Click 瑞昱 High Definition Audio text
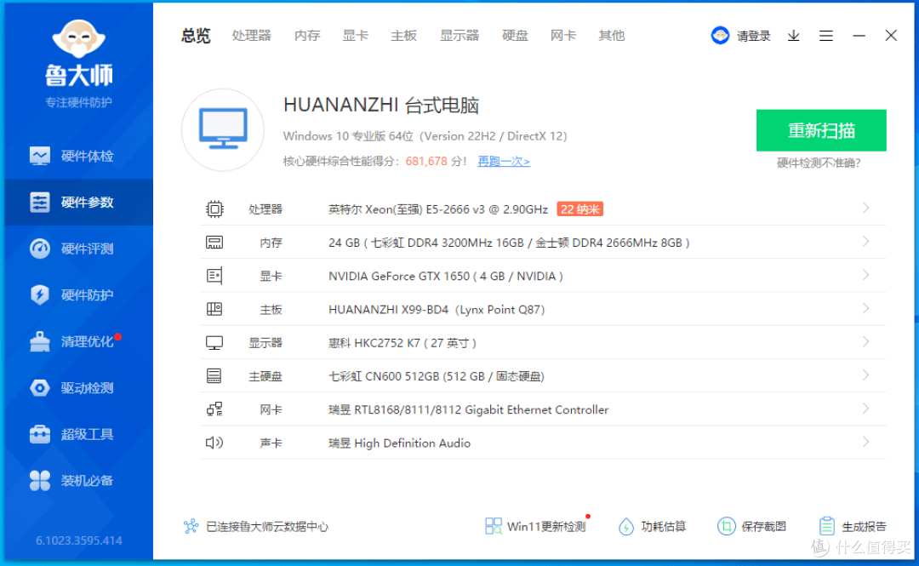The height and width of the screenshot is (566, 919). pos(399,443)
